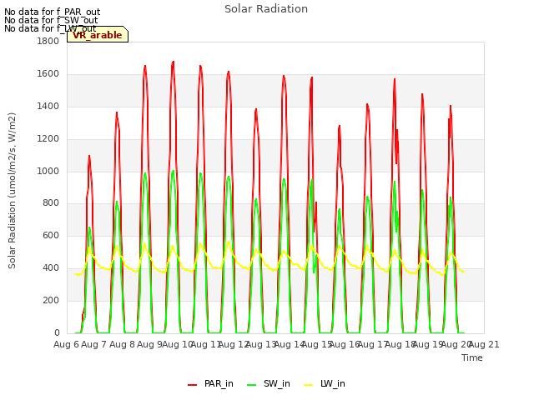This screenshot has height=400, width=534.
Task: Click the Aug 13 x-axis tick label
Action: click(261, 344)
